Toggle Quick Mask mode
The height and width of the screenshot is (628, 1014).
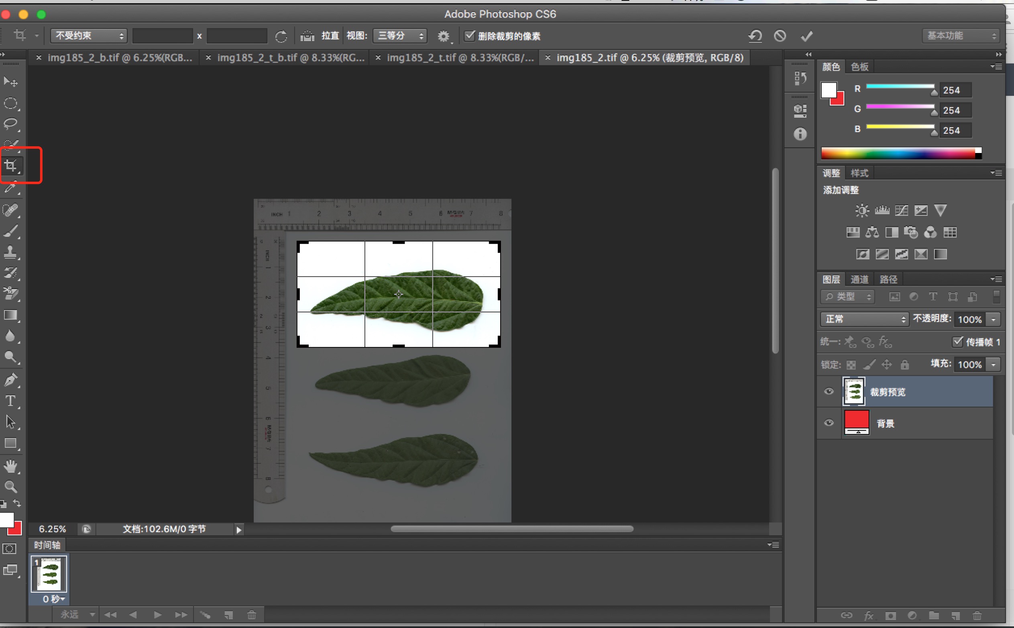click(10, 548)
